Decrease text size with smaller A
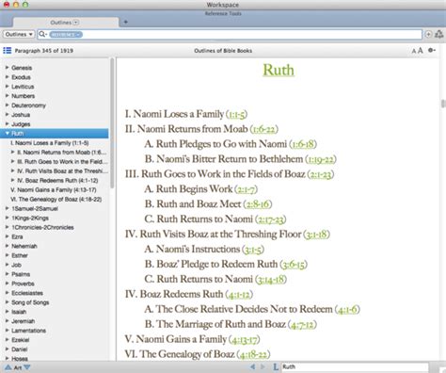The width and height of the screenshot is (446, 373). click(414, 51)
